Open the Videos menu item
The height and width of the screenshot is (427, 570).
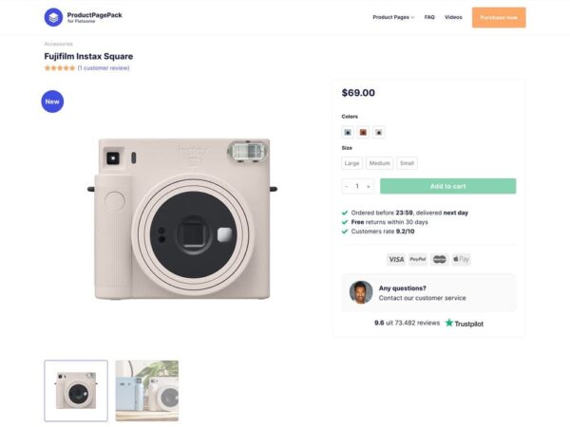[x=453, y=17]
